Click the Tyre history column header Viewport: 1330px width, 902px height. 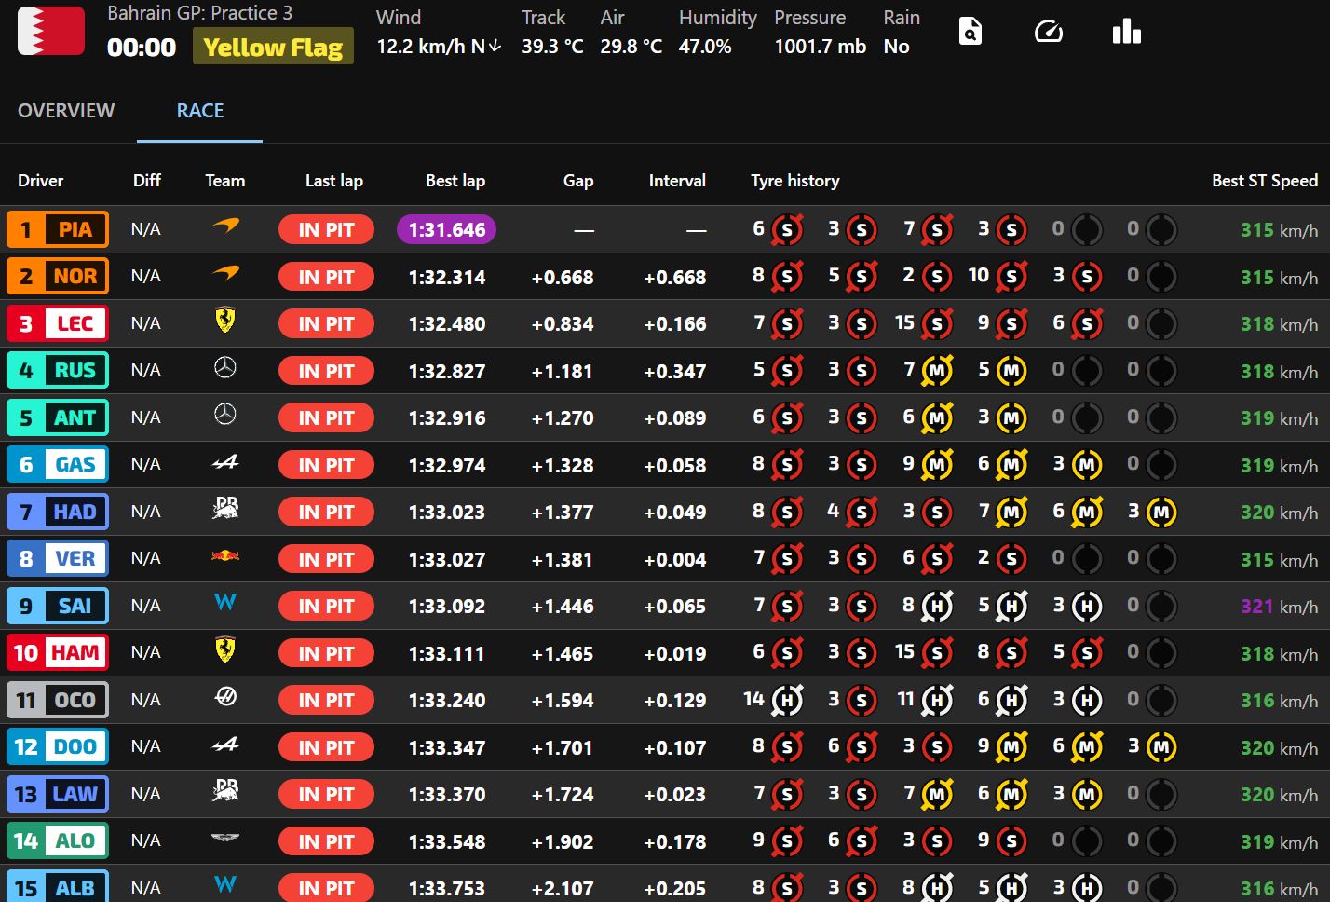click(x=795, y=181)
